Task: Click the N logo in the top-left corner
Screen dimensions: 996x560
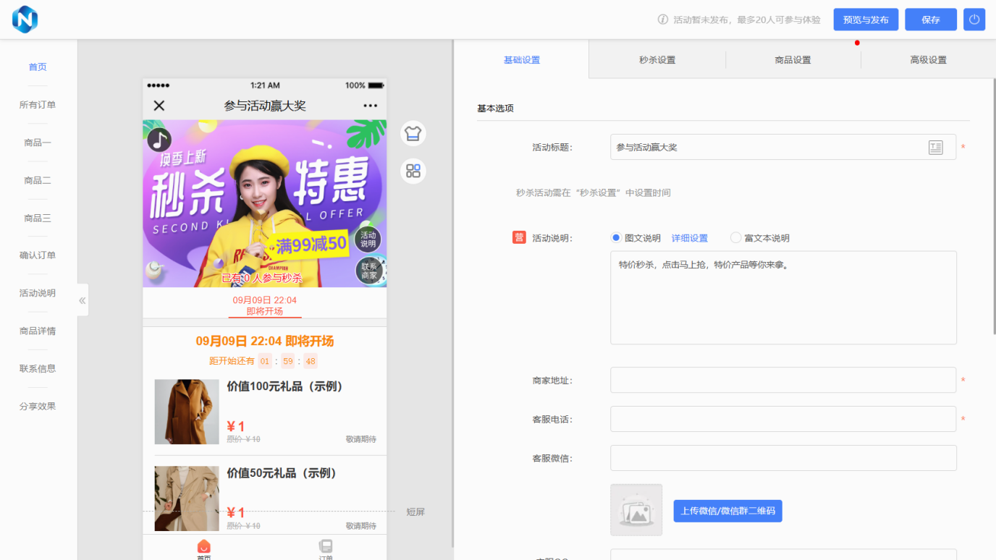Action: click(x=25, y=20)
